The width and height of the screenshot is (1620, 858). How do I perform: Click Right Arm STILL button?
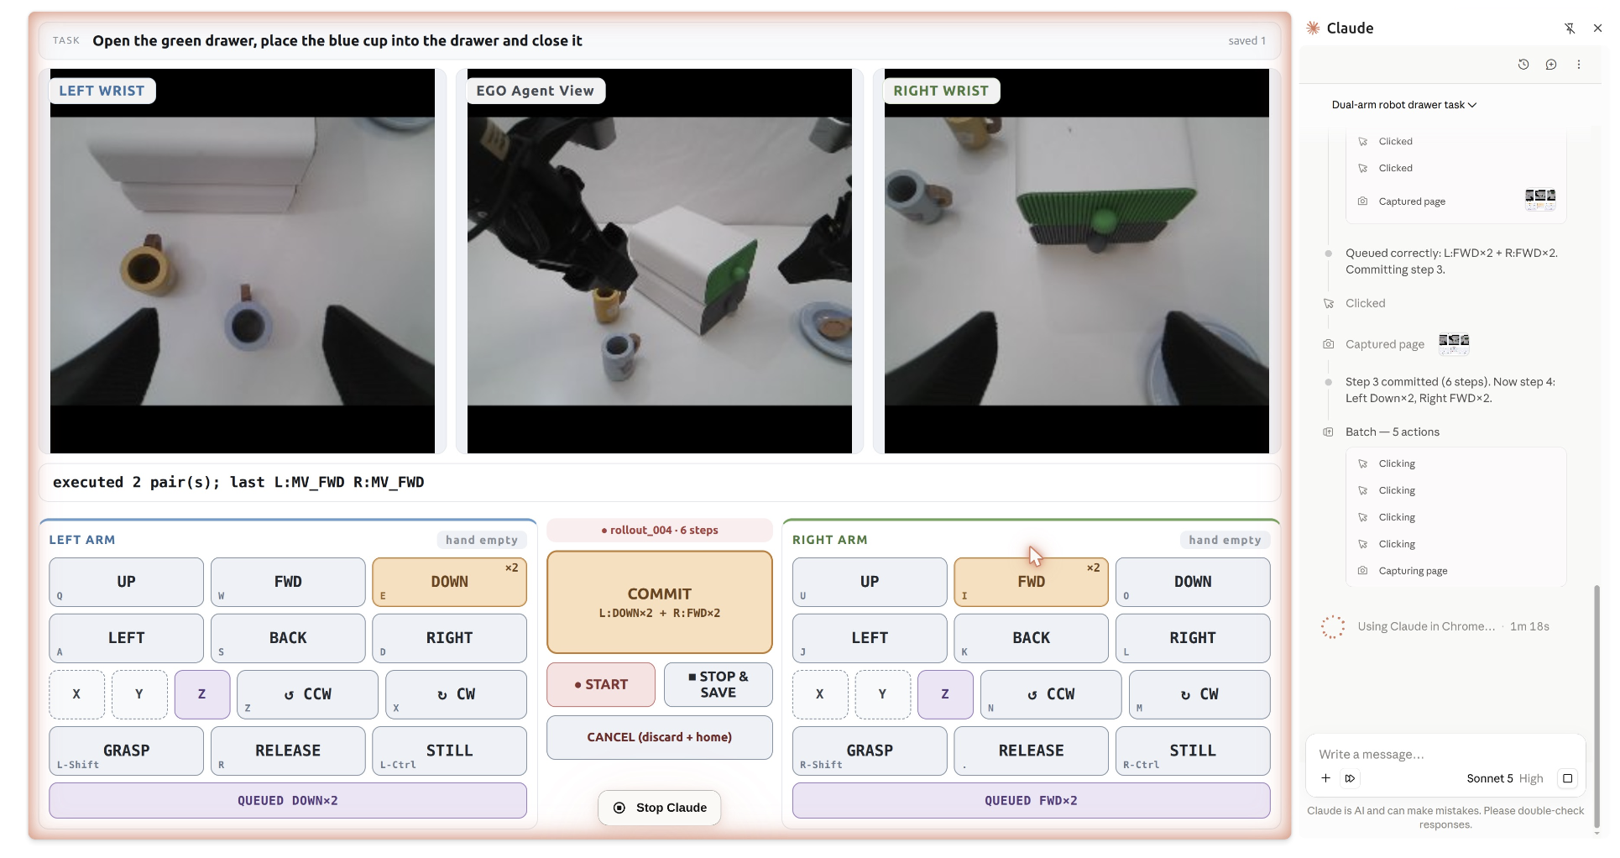point(1193,751)
